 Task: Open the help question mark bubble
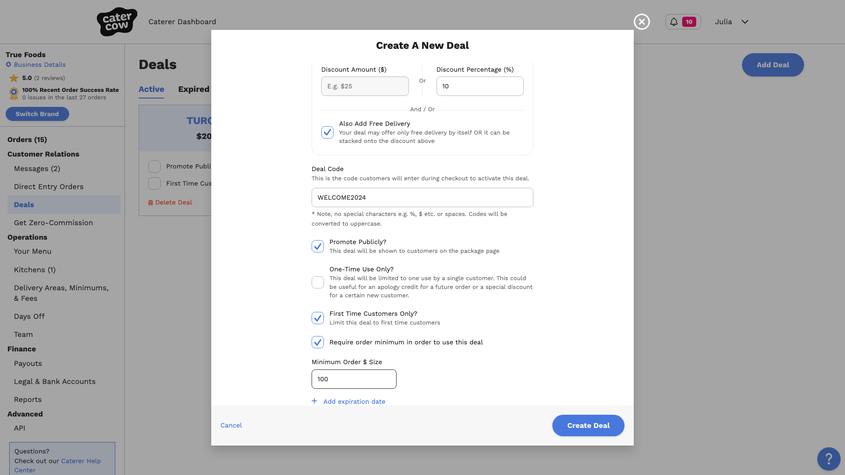point(829,459)
